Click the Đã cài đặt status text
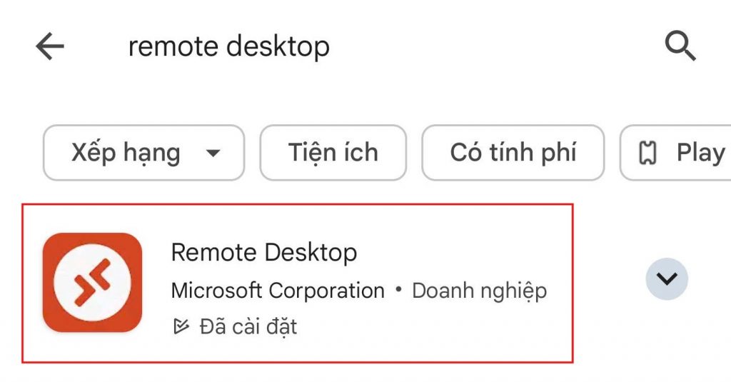Screen dimensions: 731x382 tap(248, 327)
